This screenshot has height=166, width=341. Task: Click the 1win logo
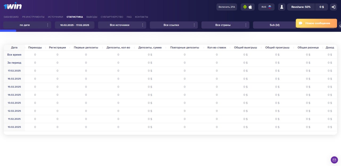(x=13, y=6)
